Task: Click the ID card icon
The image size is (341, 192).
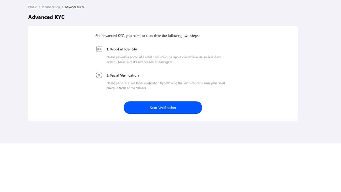Action: click(x=99, y=49)
